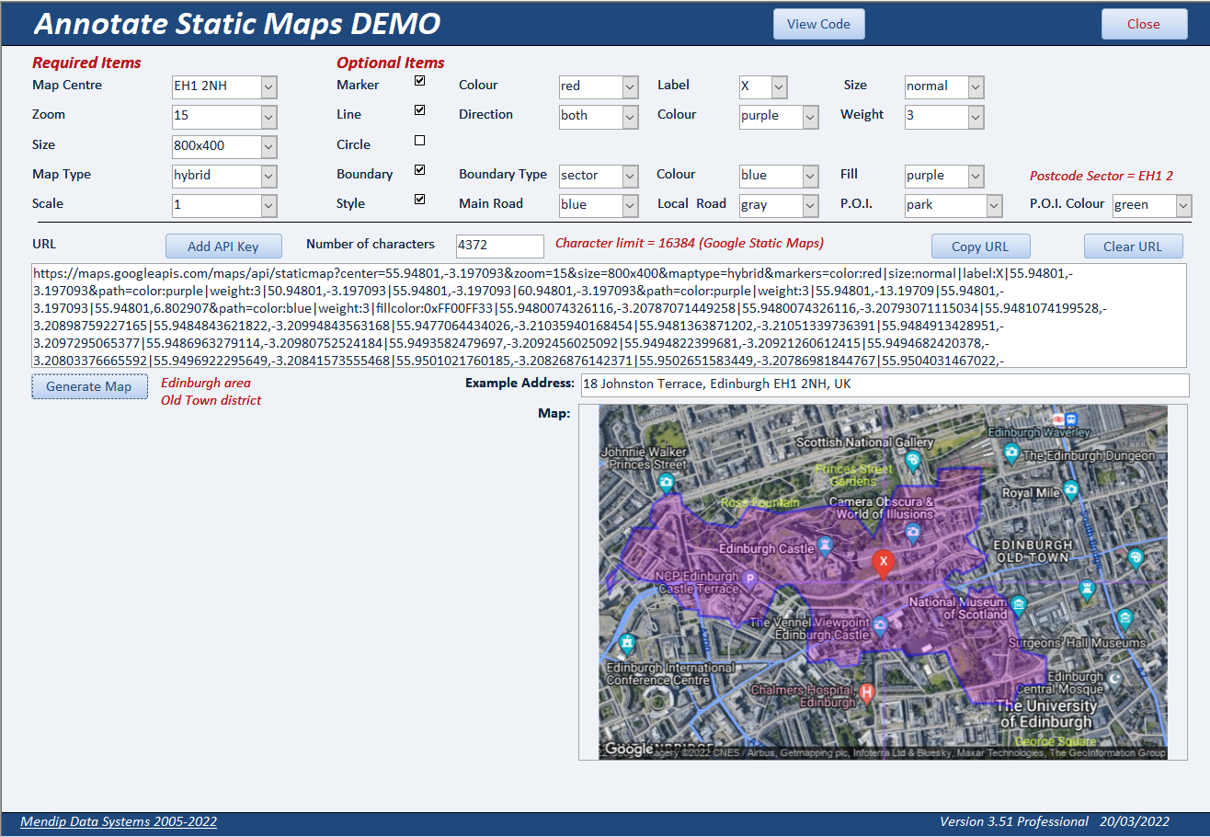Click the red X marker on the map
Image resolution: width=1210 pixels, height=837 pixels.
tap(883, 564)
